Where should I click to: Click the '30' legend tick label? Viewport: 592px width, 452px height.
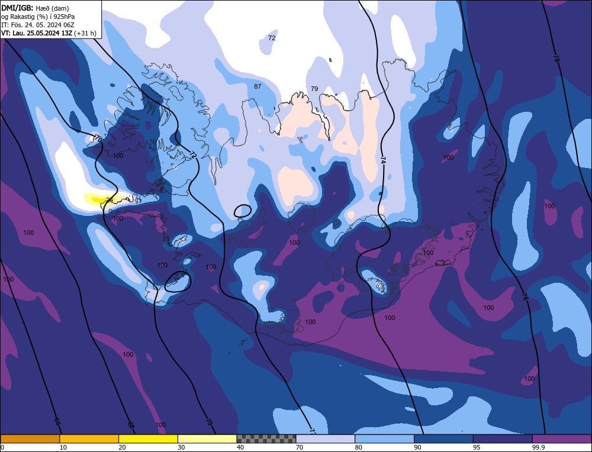[x=181, y=447]
